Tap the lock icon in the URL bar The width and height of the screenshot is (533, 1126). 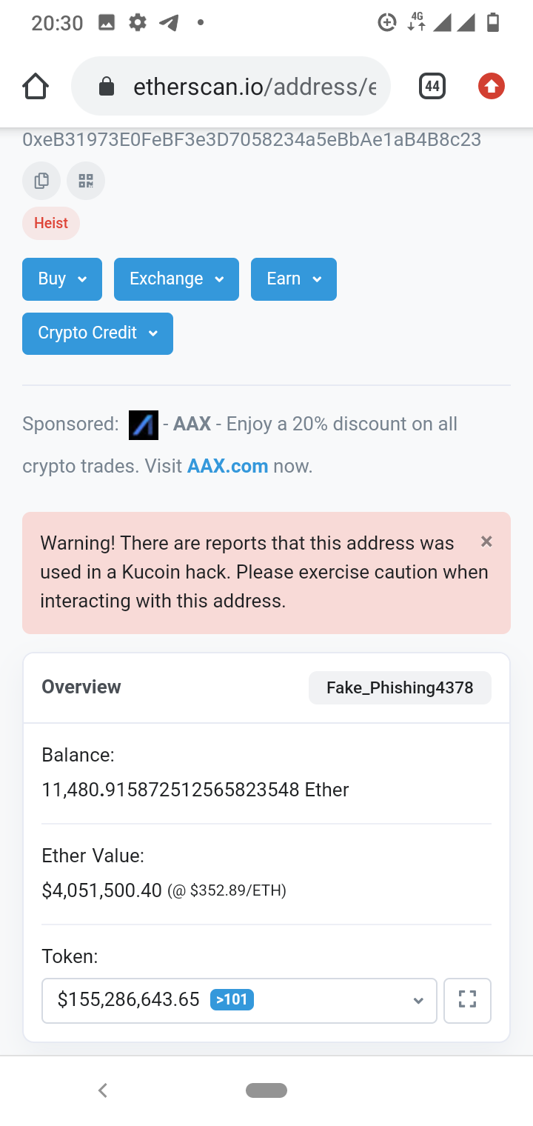pos(107,87)
